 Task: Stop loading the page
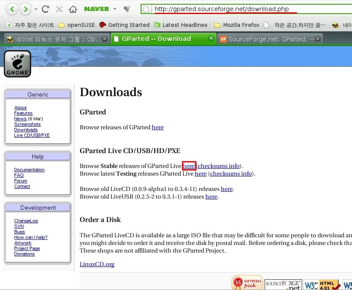[x=59, y=9]
